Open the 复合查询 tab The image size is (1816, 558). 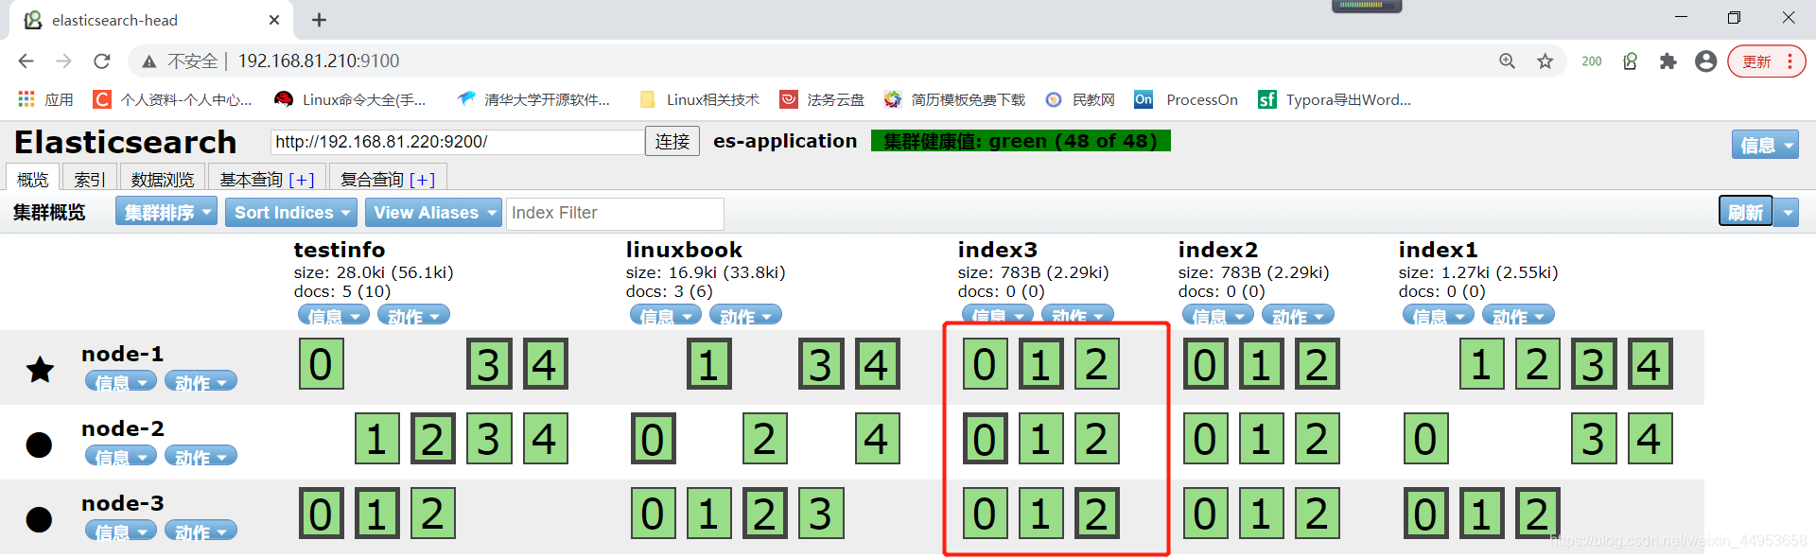[388, 179]
